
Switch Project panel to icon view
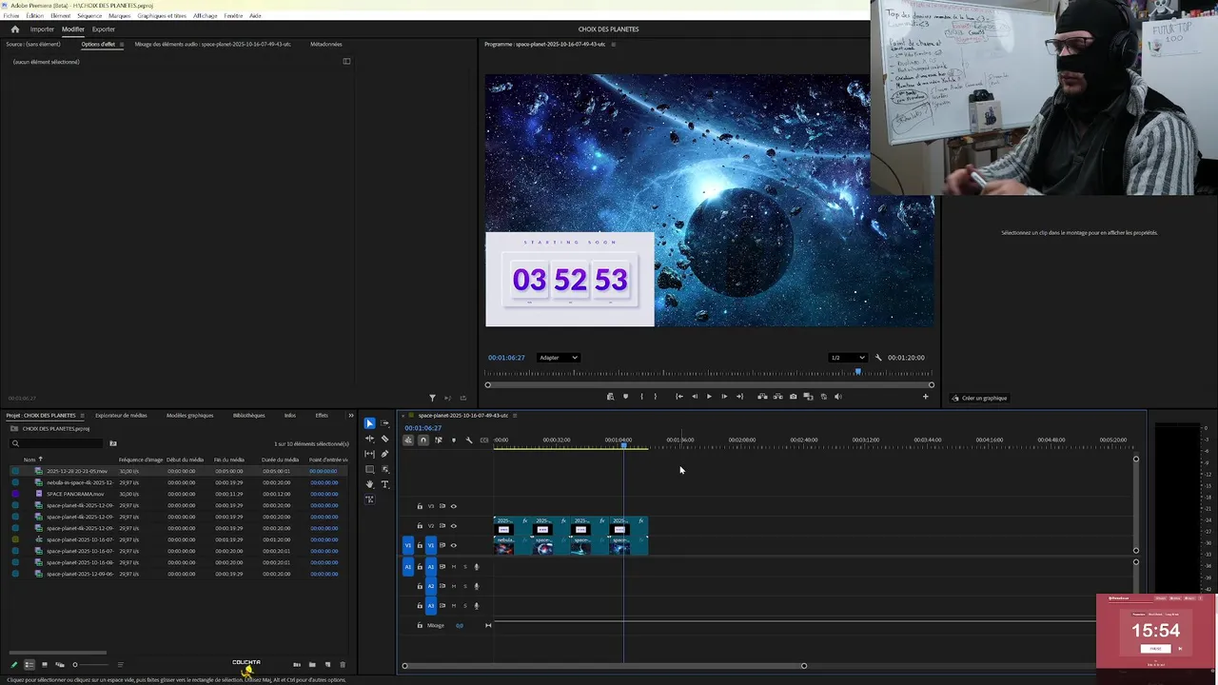point(45,664)
